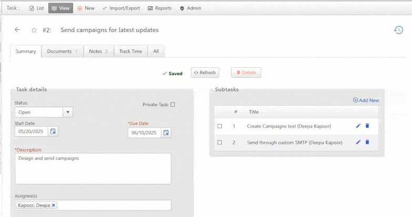Expand the Status dropdown arrow
Image resolution: width=412 pixels, height=217 pixels.
click(68, 112)
